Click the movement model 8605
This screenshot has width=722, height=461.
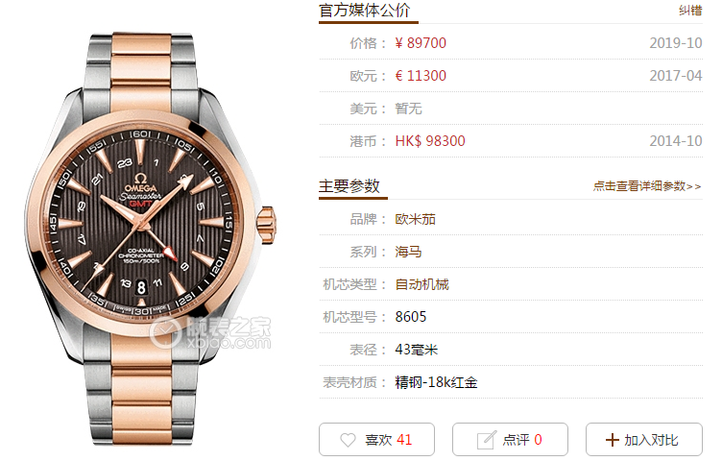tap(411, 317)
